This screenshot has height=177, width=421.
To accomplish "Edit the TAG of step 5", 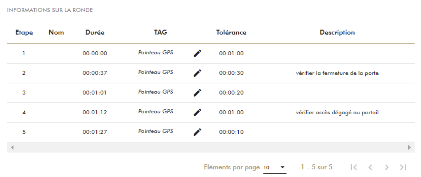I will pyautogui.click(x=198, y=132).
